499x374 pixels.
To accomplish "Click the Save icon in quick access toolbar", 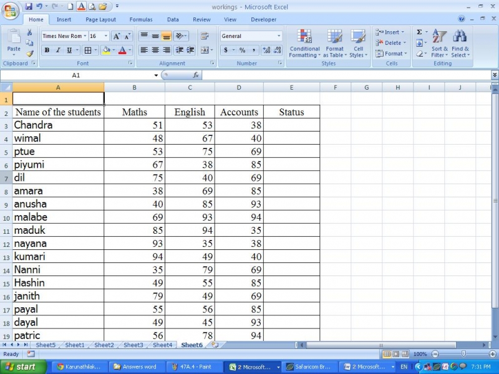I will 29,6.
